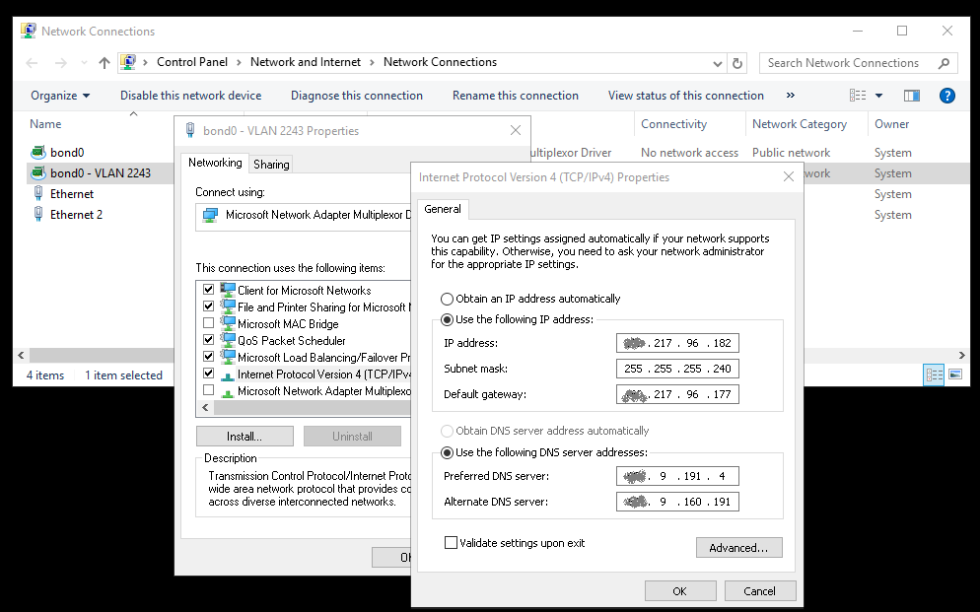
Task: Confirm IPv4 Properties with OK
Action: (x=680, y=590)
